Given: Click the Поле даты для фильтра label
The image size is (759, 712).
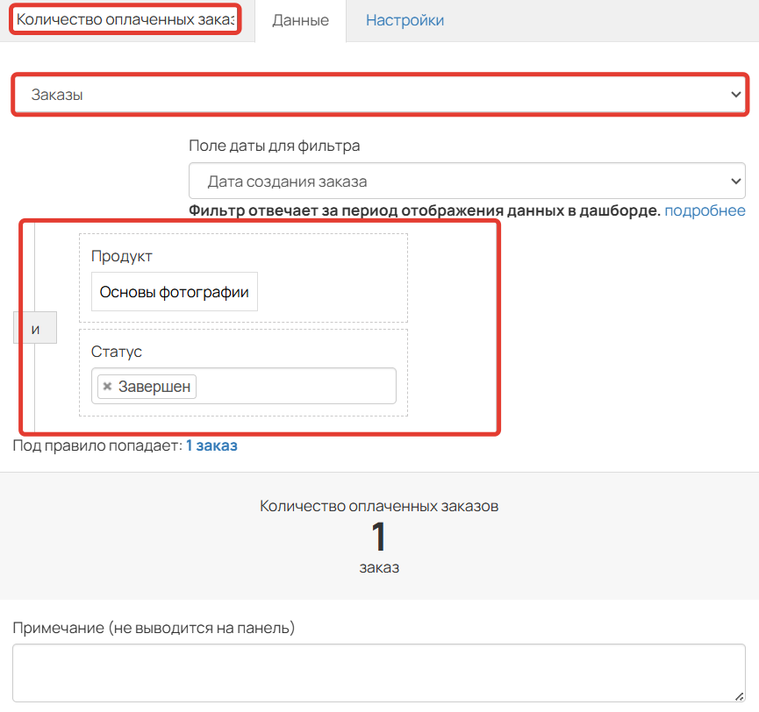Looking at the screenshot, I should 274,146.
